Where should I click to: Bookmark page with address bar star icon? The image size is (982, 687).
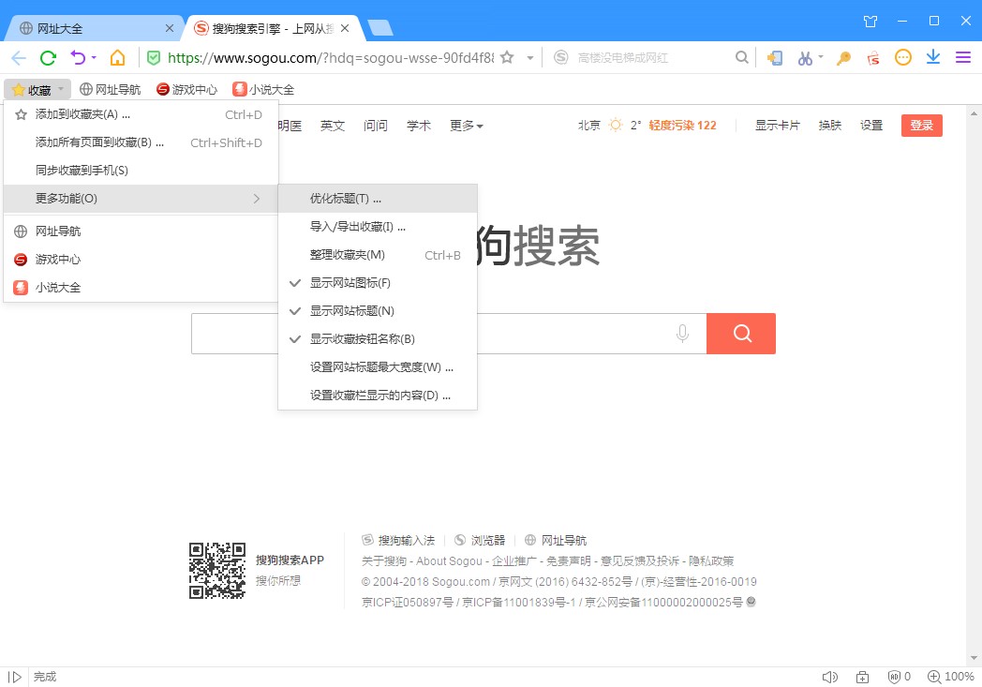pyautogui.click(x=507, y=57)
